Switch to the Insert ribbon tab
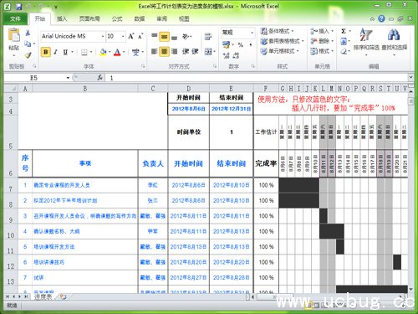418x314 pixels. point(62,18)
